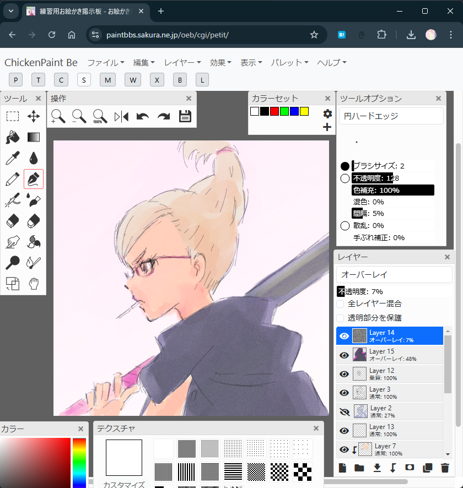Show hidden Layer 2 with its eye icon
Viewport: 463px width, 488px height.
(344, 411)
